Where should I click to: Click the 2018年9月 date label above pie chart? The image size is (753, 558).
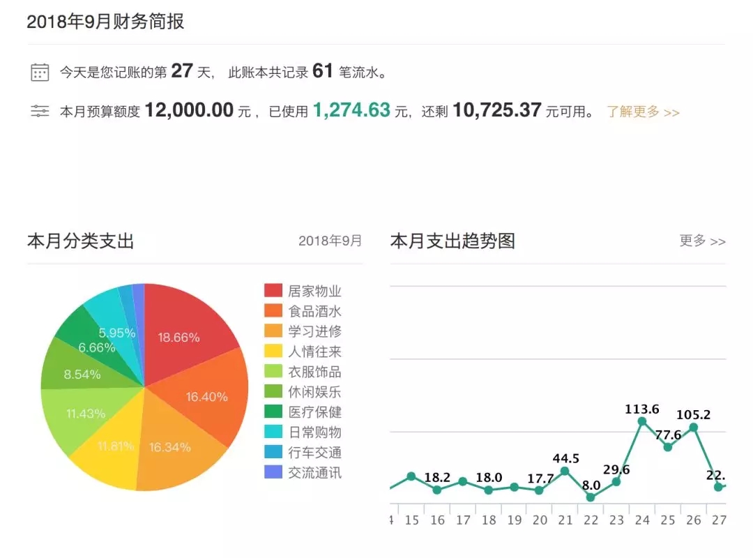(330, 241)
